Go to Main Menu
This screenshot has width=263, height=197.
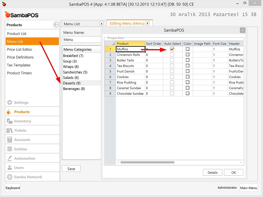pos(248,188)
